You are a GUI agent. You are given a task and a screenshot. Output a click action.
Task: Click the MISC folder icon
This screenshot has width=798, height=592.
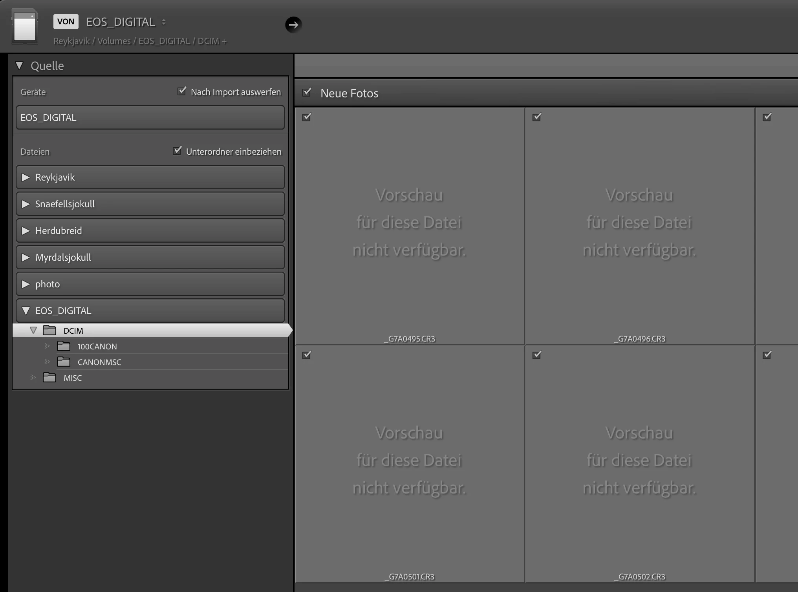tap(49, 378)
